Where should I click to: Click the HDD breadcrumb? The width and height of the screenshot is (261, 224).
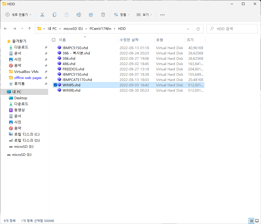(x=122, y=29)
